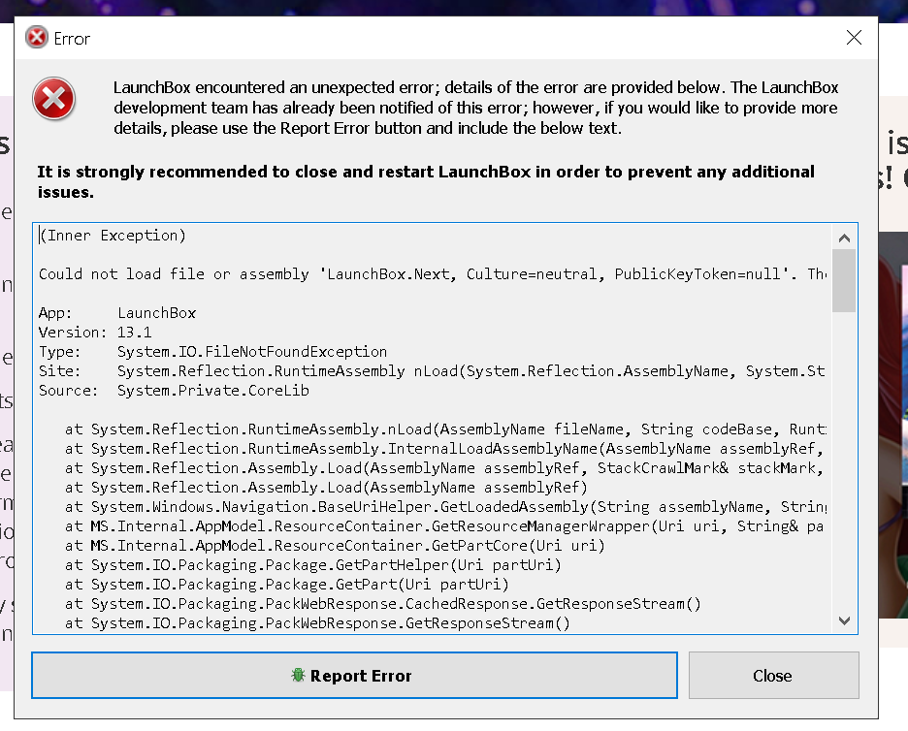The image size is (908, 731).
Task: Click the 'ResourceContainer.GetPartCore(Uri uri)' line
Action: pos(335,546)
